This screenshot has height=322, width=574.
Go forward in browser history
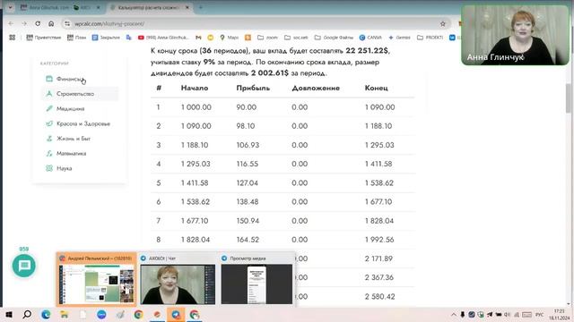tap(24, 24)
